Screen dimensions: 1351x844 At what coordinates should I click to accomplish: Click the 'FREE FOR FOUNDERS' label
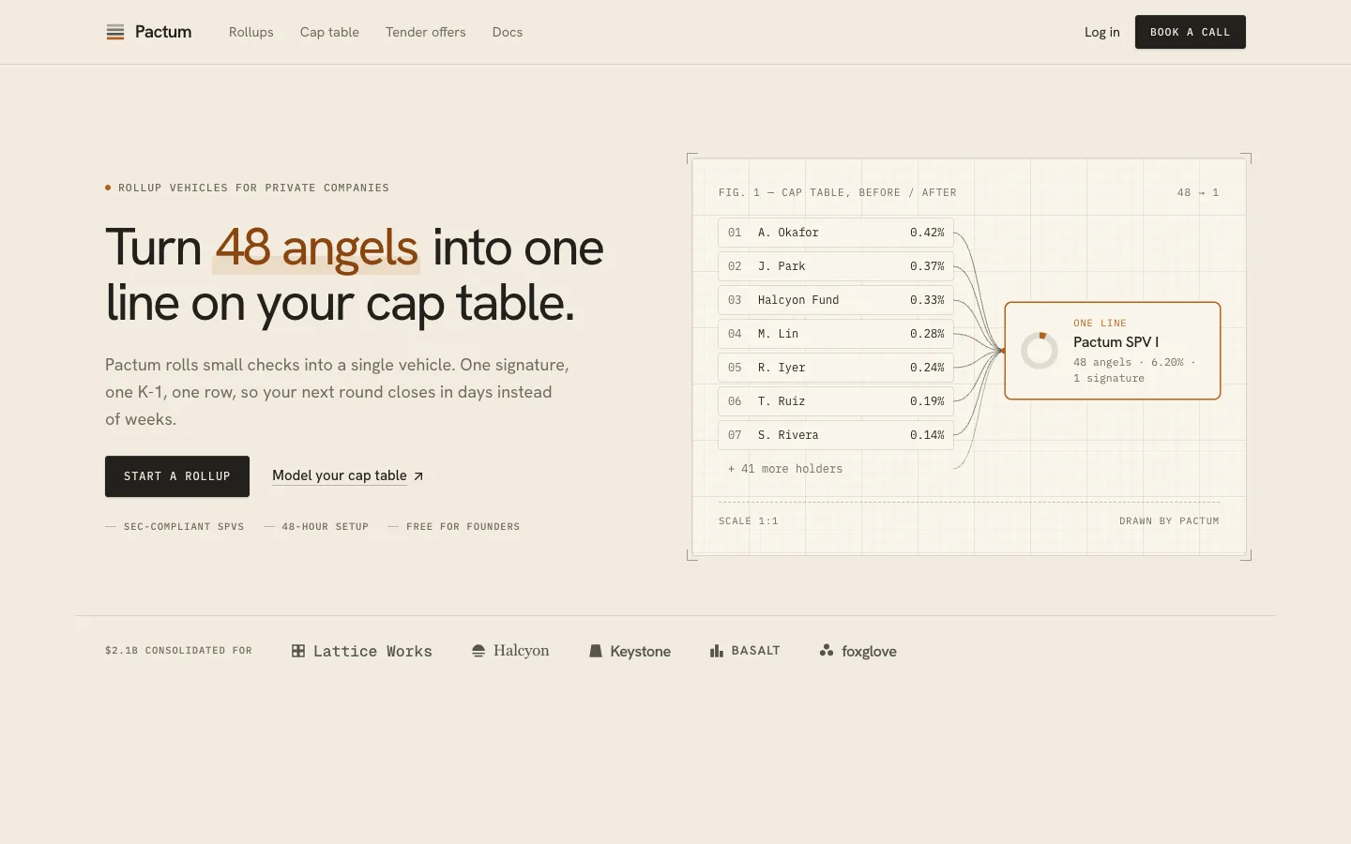point(463,527)
